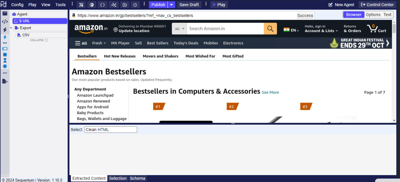The image size is (400, 182).
Task: Open the Clean HTML select box
Action: pos(111,130)
